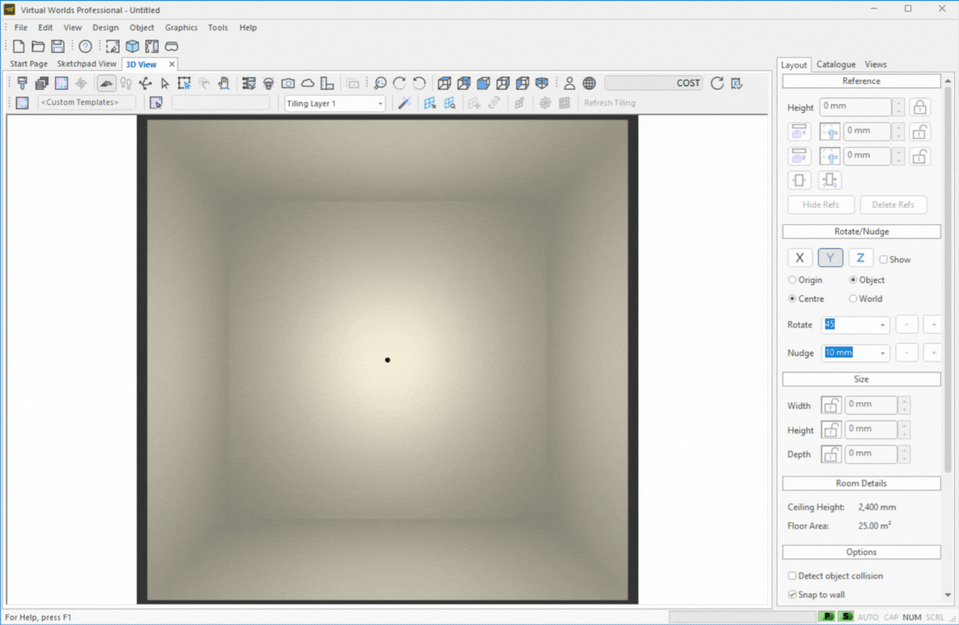Click the price list receipt icon
The image size is (959, 625).
(737, 83)
